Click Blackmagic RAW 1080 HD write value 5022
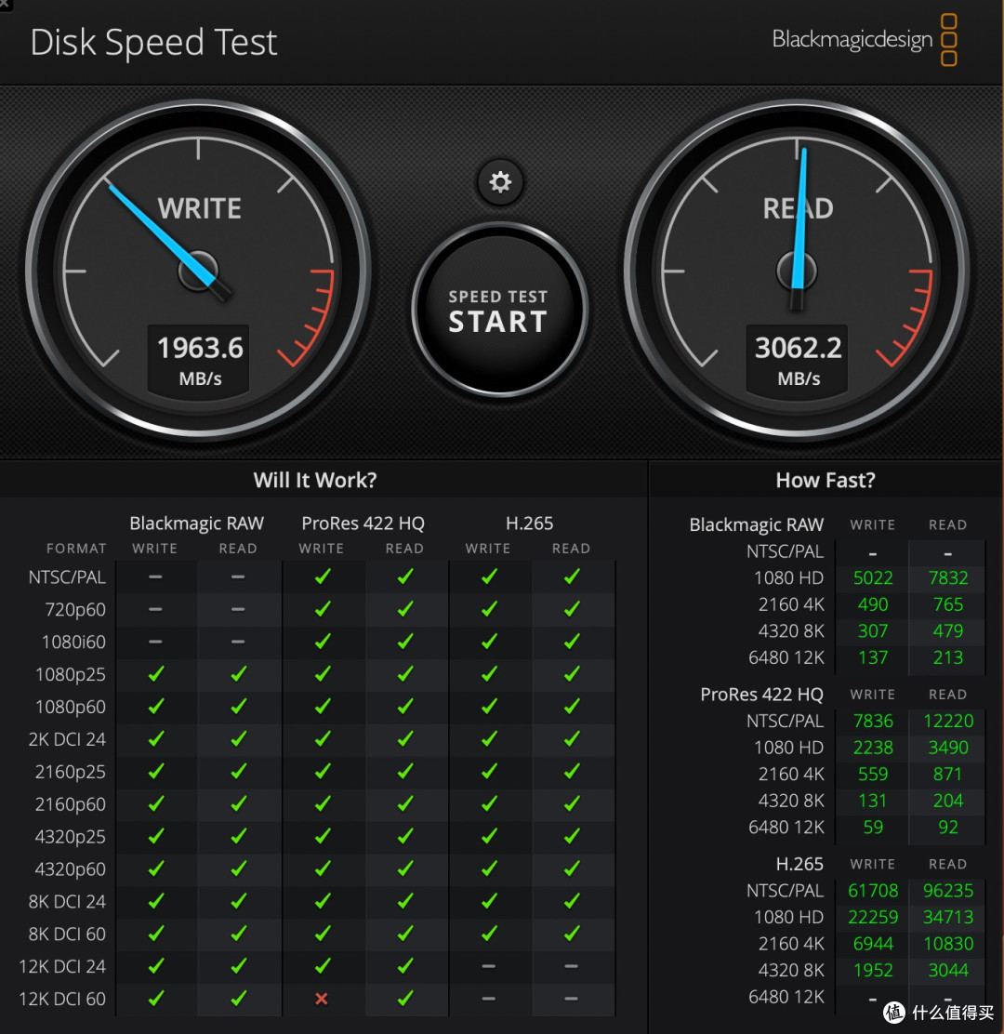 [873, 577]
